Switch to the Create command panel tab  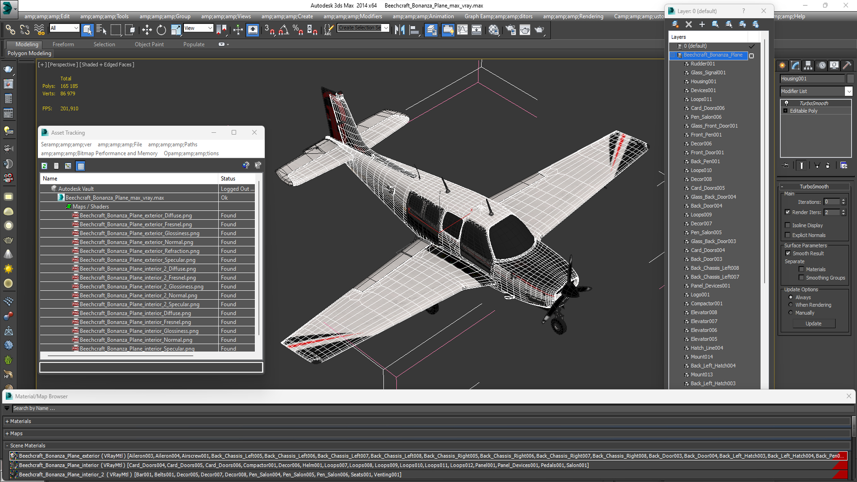782,66
